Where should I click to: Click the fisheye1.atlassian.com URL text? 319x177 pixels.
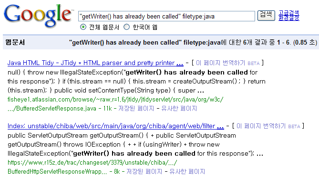(x=115, y=100)
